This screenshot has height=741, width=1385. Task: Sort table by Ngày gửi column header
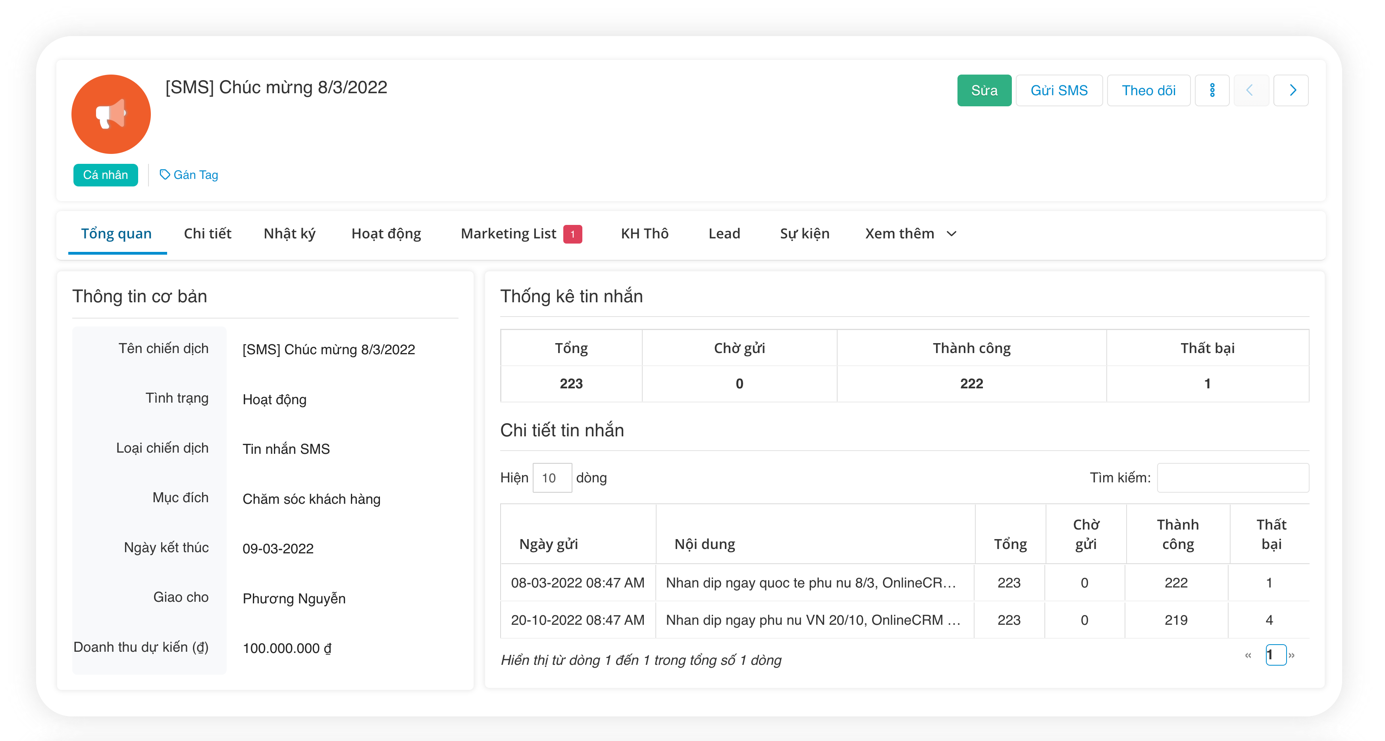click(x=549, y=544)
